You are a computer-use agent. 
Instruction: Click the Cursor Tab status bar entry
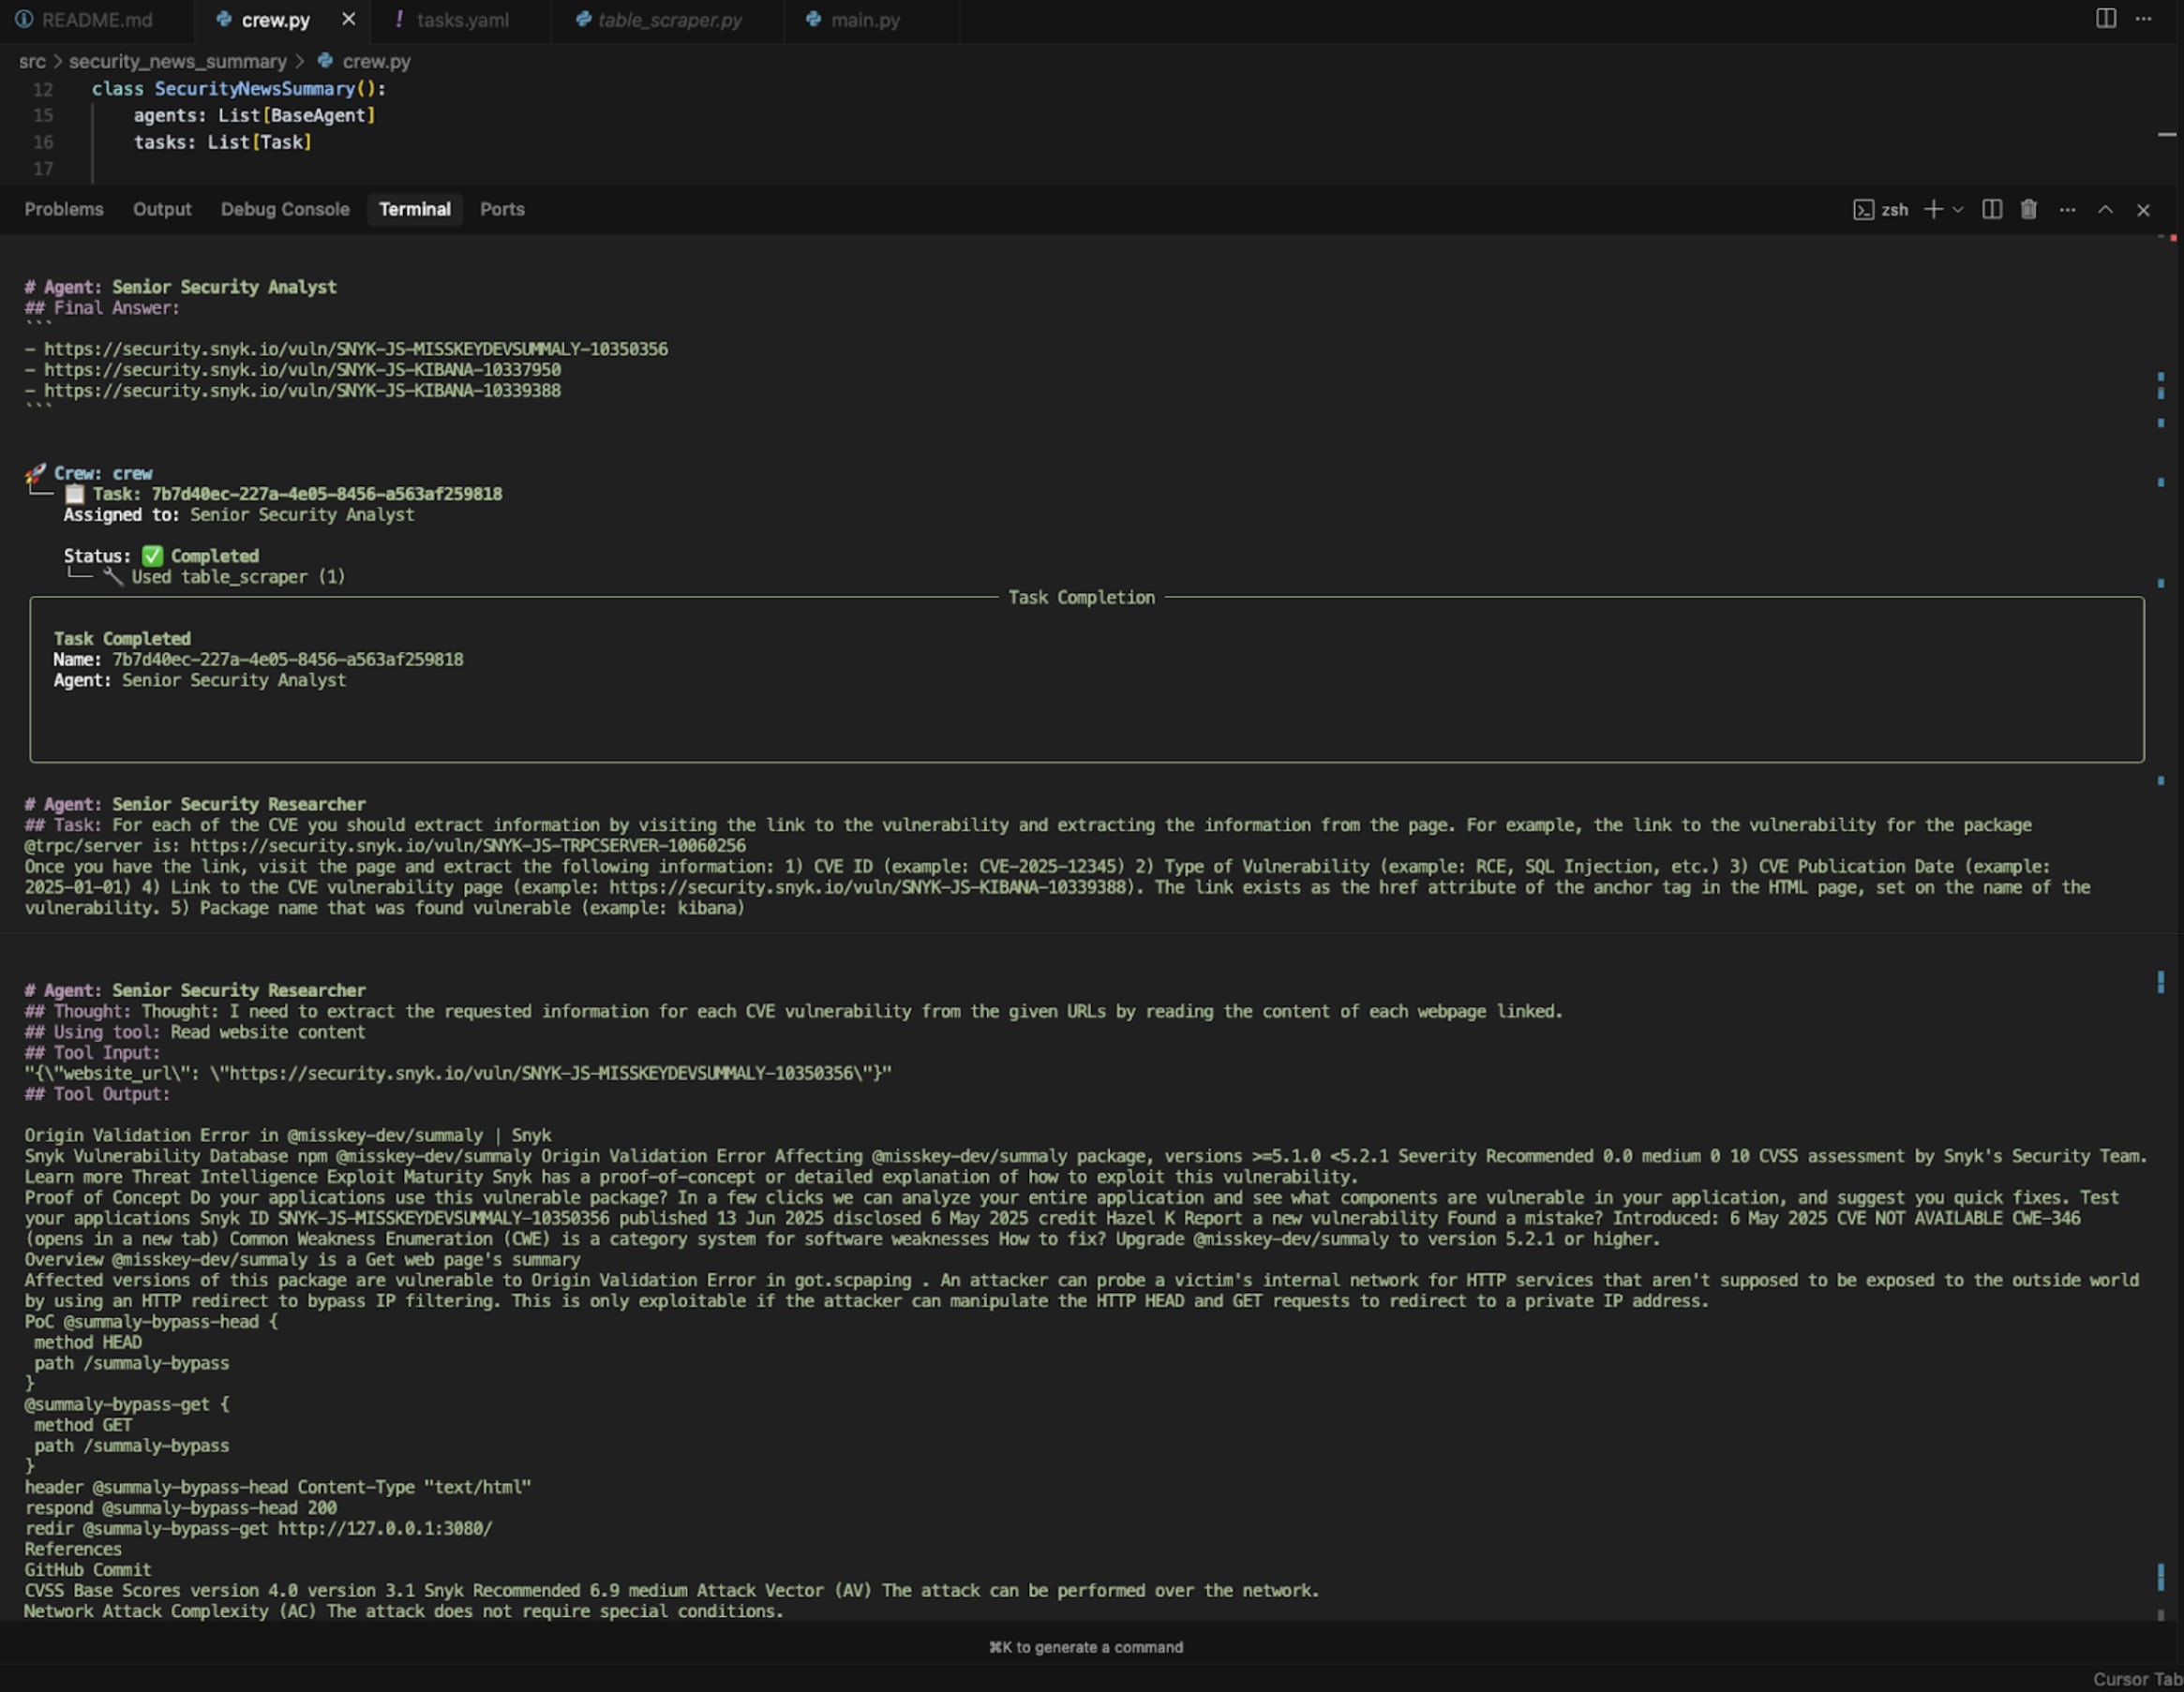tap(2138, 1679)
